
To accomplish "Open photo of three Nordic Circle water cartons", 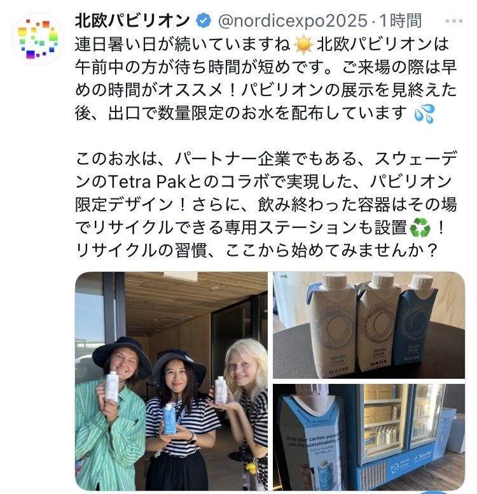I will pyautogui.click(x=369, y=325).
